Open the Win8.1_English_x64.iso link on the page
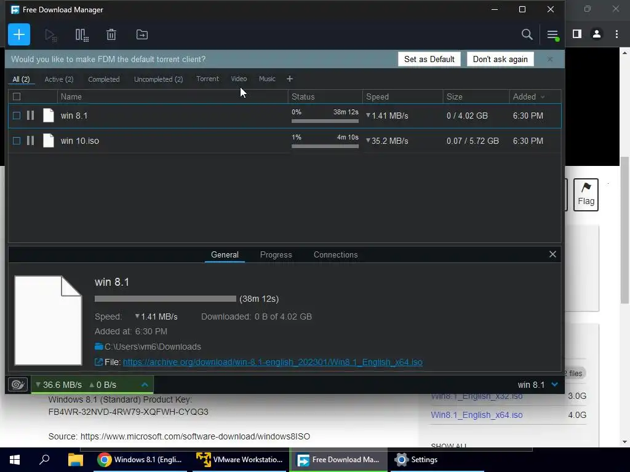This screenshot has width=630, height=472. (477, 415)
